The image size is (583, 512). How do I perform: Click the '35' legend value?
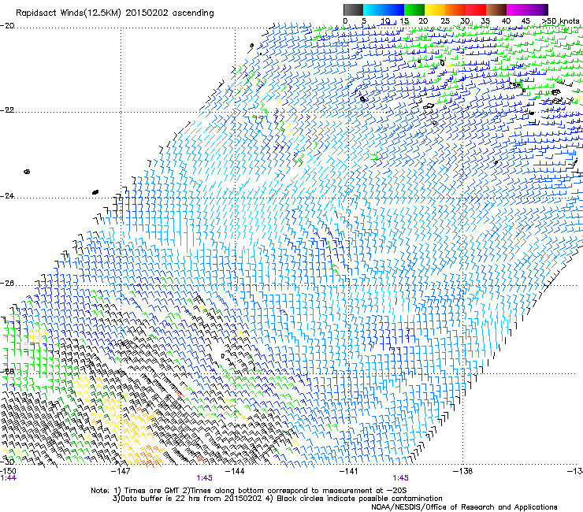[x=485, y=21]
